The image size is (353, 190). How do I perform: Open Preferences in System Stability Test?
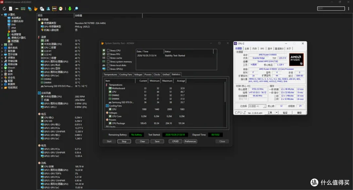tap(190, 142)
